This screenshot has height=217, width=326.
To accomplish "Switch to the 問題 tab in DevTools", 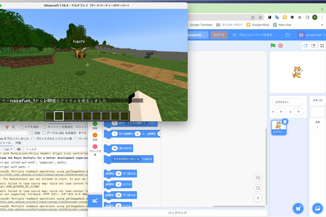I will [18, 143].
